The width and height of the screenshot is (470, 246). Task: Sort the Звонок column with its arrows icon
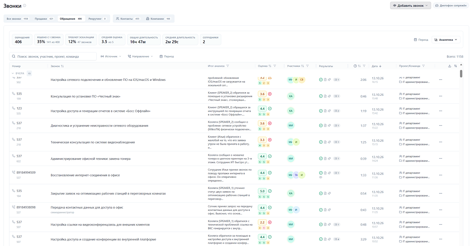[x=62, y=66]
